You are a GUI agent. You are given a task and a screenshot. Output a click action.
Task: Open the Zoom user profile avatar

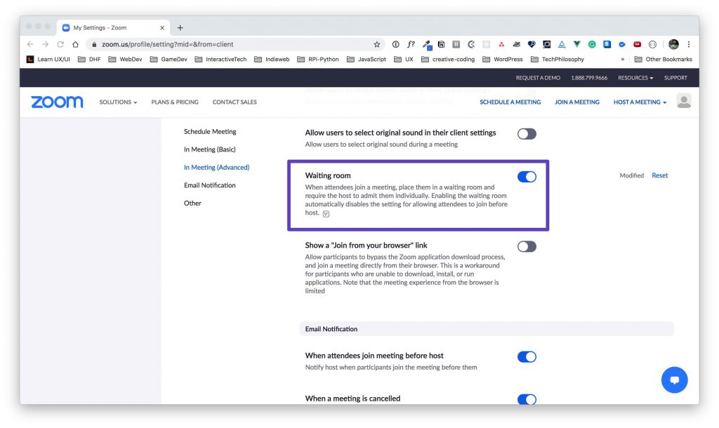(x=684, y=101)
